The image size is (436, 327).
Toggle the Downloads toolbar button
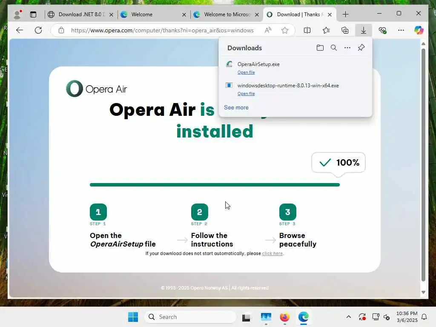(x=364, y=30)
